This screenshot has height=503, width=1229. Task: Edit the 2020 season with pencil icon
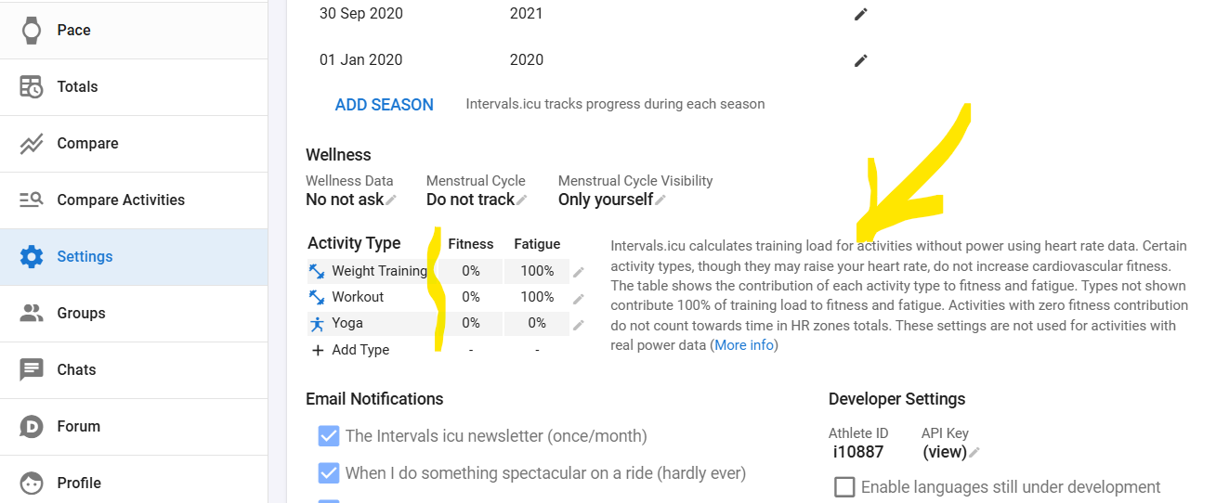pyautogui.click(x=861, y=60)
